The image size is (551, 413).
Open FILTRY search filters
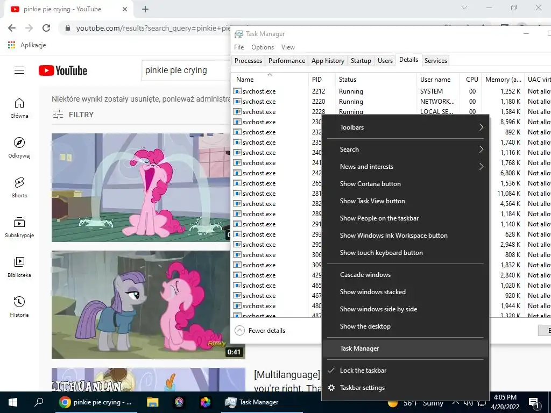73,115
